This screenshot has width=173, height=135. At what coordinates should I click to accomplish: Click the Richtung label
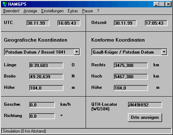tap(13, 116)
